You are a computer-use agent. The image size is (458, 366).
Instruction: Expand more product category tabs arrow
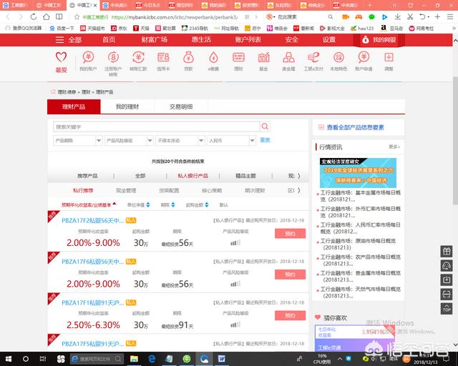299,176
